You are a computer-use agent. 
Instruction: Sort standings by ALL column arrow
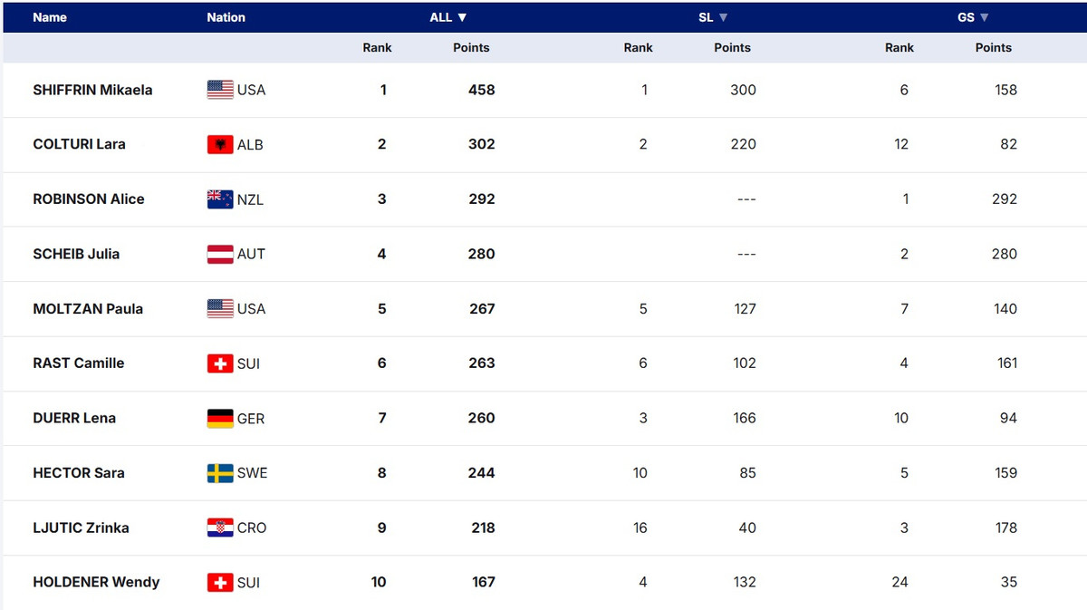(462, 17)
